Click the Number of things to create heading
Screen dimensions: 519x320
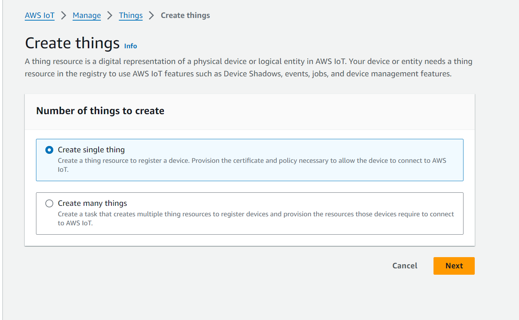(x=100, y=111)
